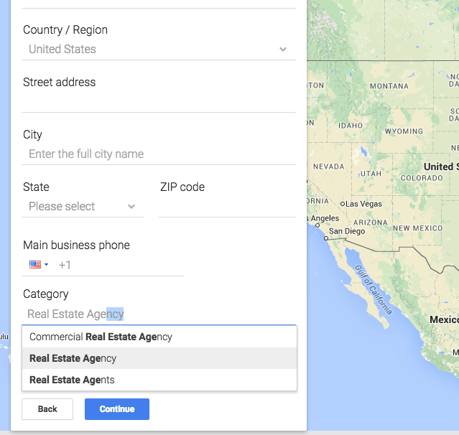
Task: Click the City name input field
Action: pyautogui.click(x=159, y=154)
